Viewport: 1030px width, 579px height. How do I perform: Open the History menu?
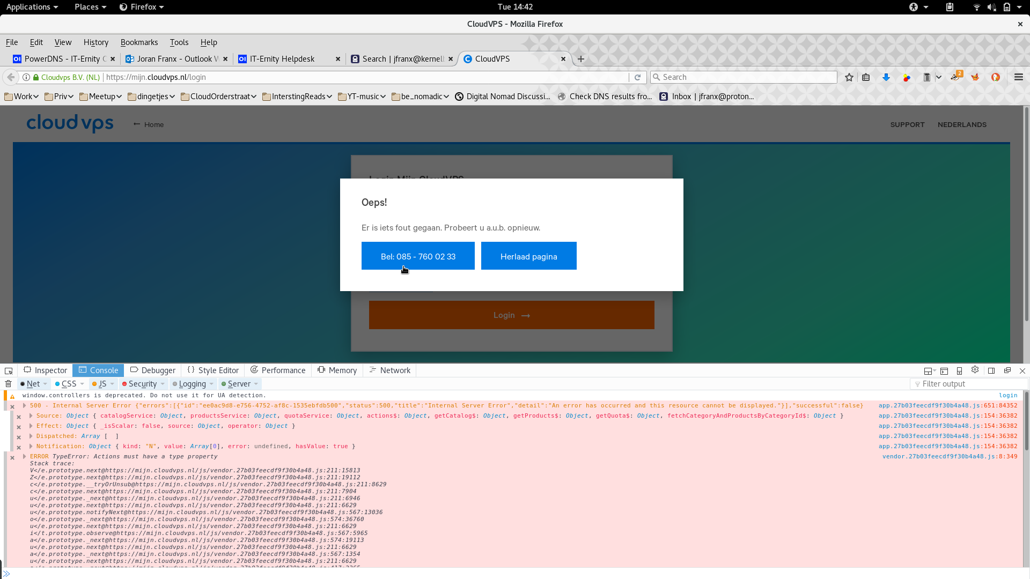coord(96,42)
